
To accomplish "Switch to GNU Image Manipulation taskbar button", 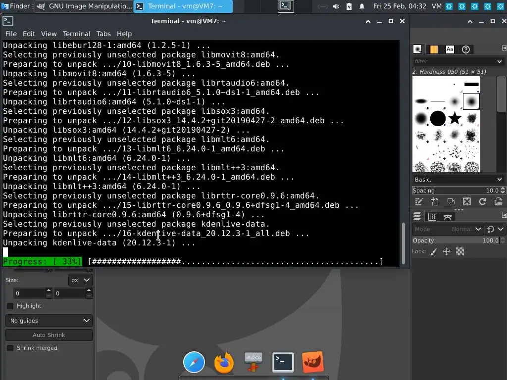I will coord(84,6).
